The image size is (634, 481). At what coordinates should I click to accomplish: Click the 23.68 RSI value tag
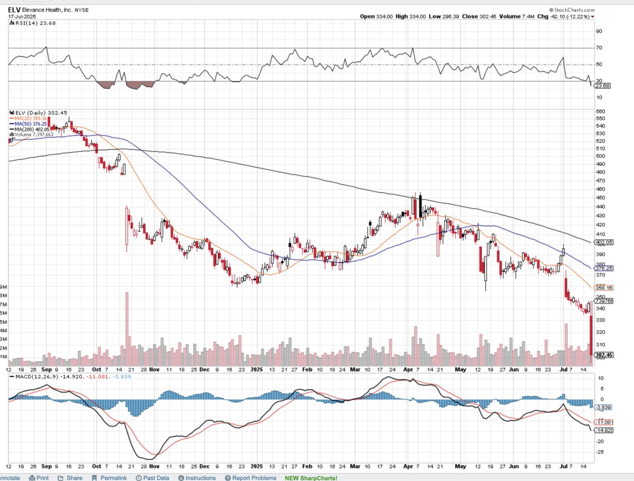click(602, 86)
